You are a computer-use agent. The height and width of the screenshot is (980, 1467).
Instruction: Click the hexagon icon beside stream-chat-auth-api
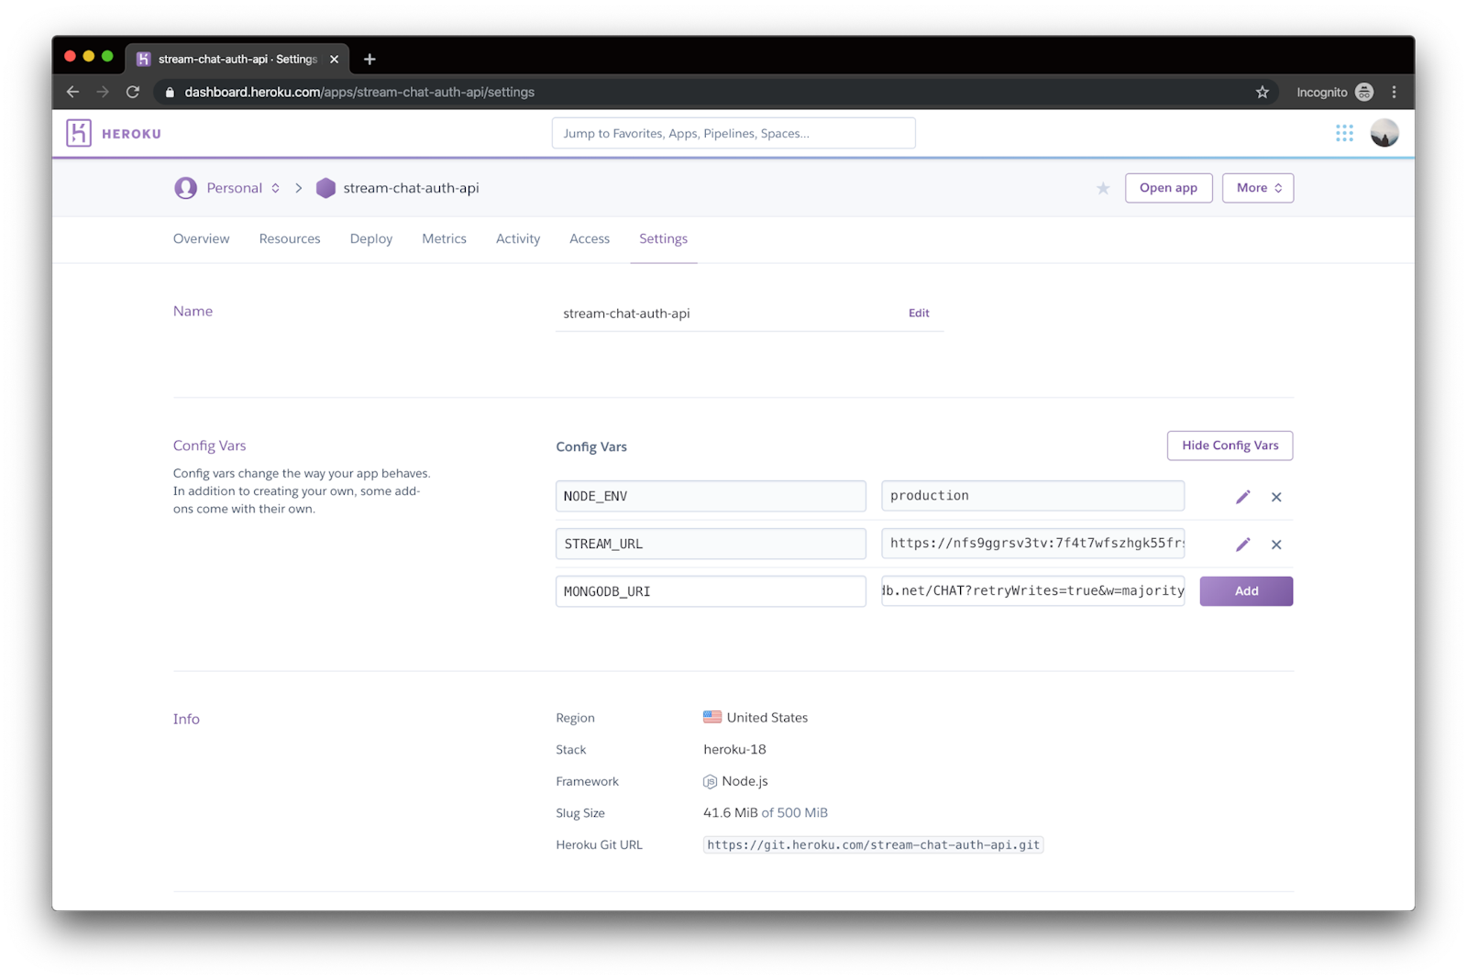[325, 187]
